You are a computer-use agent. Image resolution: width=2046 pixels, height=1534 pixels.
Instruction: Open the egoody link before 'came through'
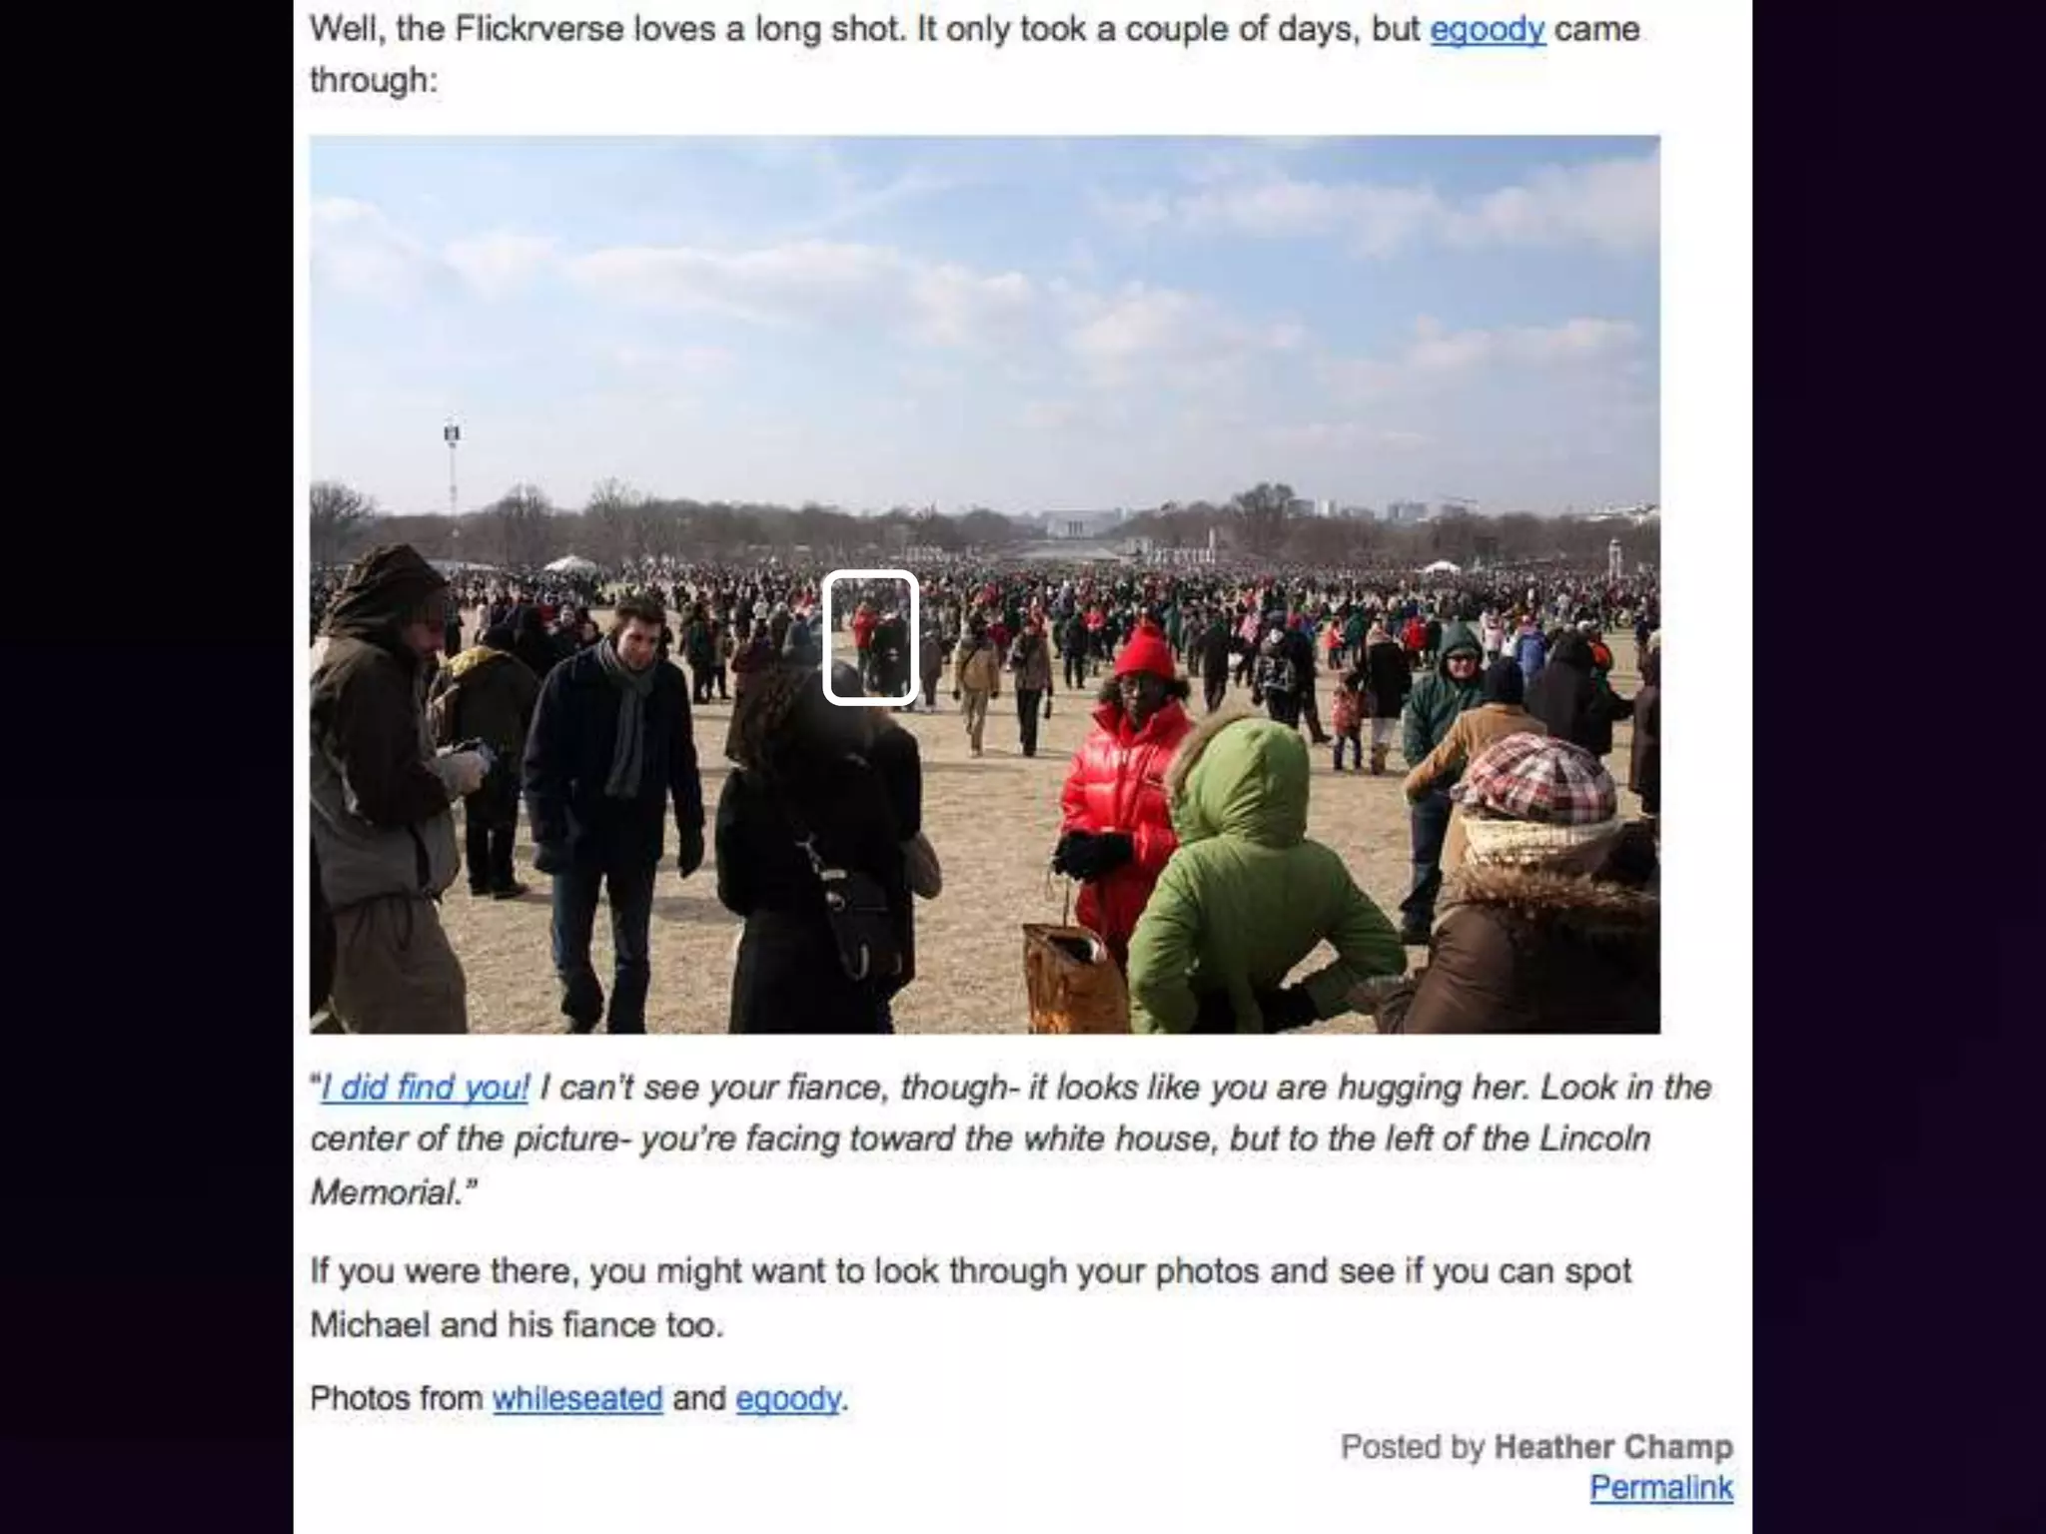1487,30
